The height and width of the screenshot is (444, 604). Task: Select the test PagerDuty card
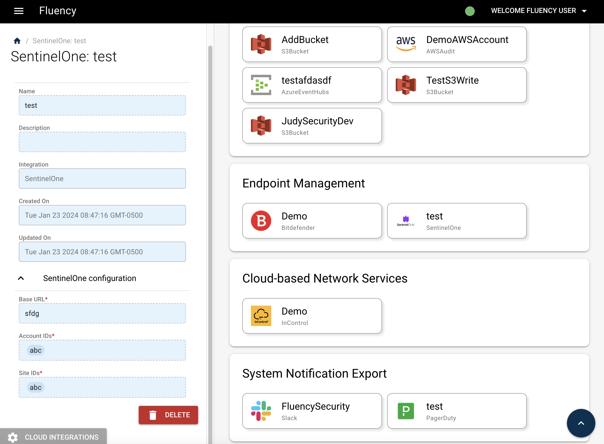click(457, 411)
